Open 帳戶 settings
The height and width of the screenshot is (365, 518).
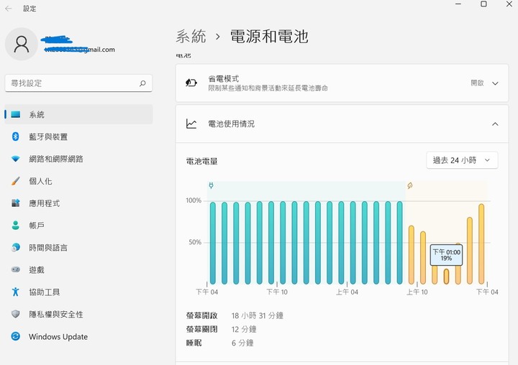(78, 226)
